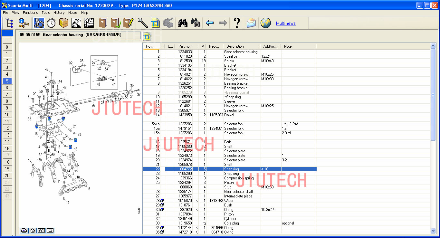
Task: Select main group 10 in sidebar
Action: 7,115
